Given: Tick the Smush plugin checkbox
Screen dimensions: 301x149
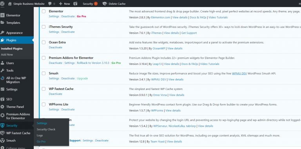Looking at the screenshot, I should click(44, 74).
